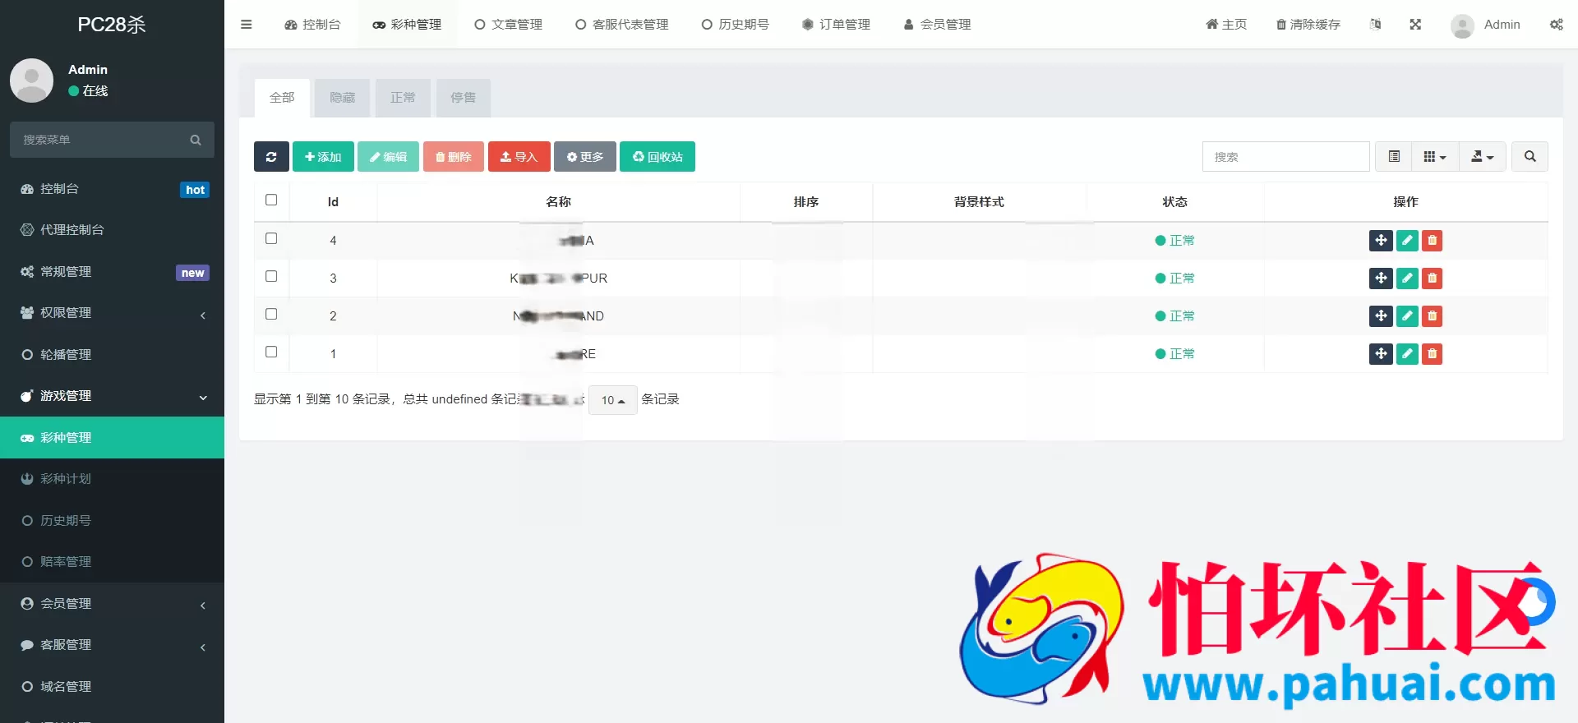Click the sidebar 搜索菜单 input field
The height and width of the screenshot is (723, 1578).
[x=102, y=140]
